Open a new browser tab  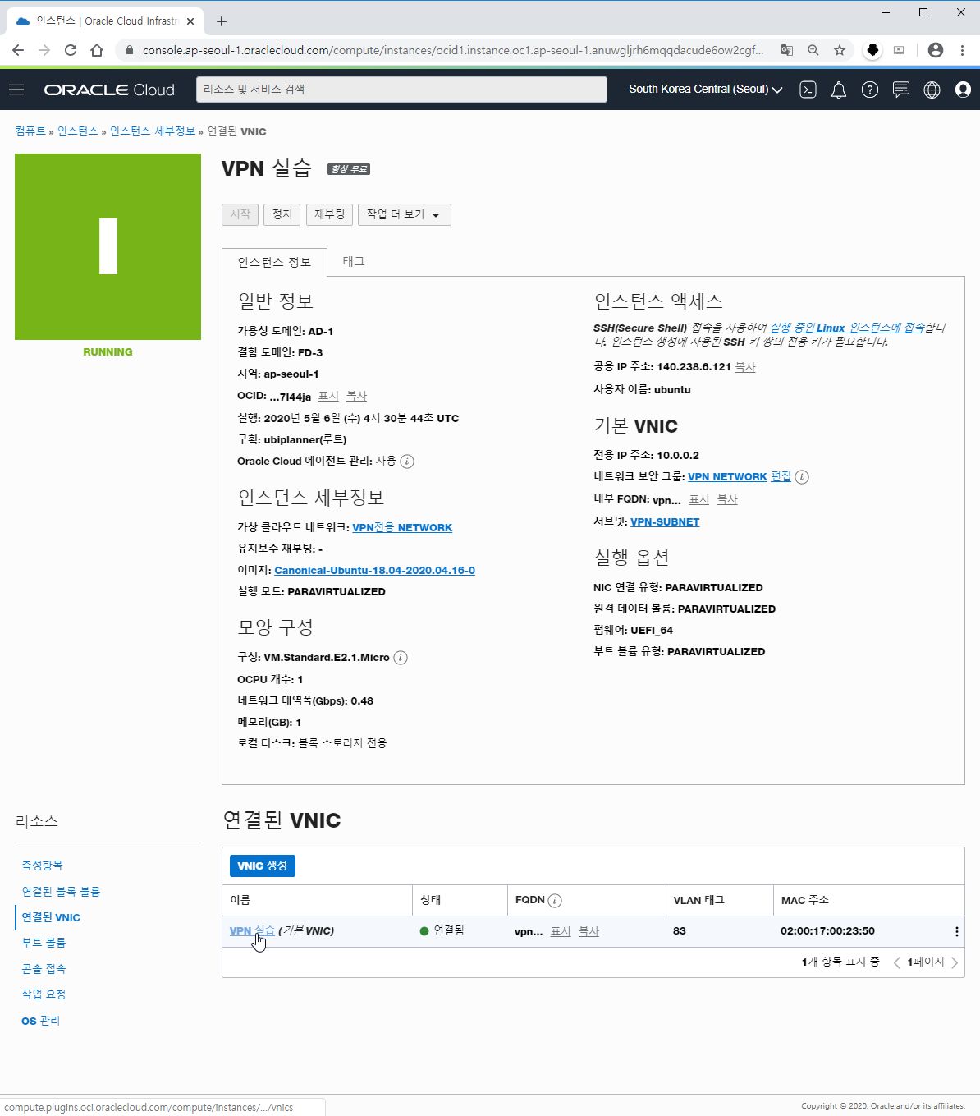pos(222,21)
